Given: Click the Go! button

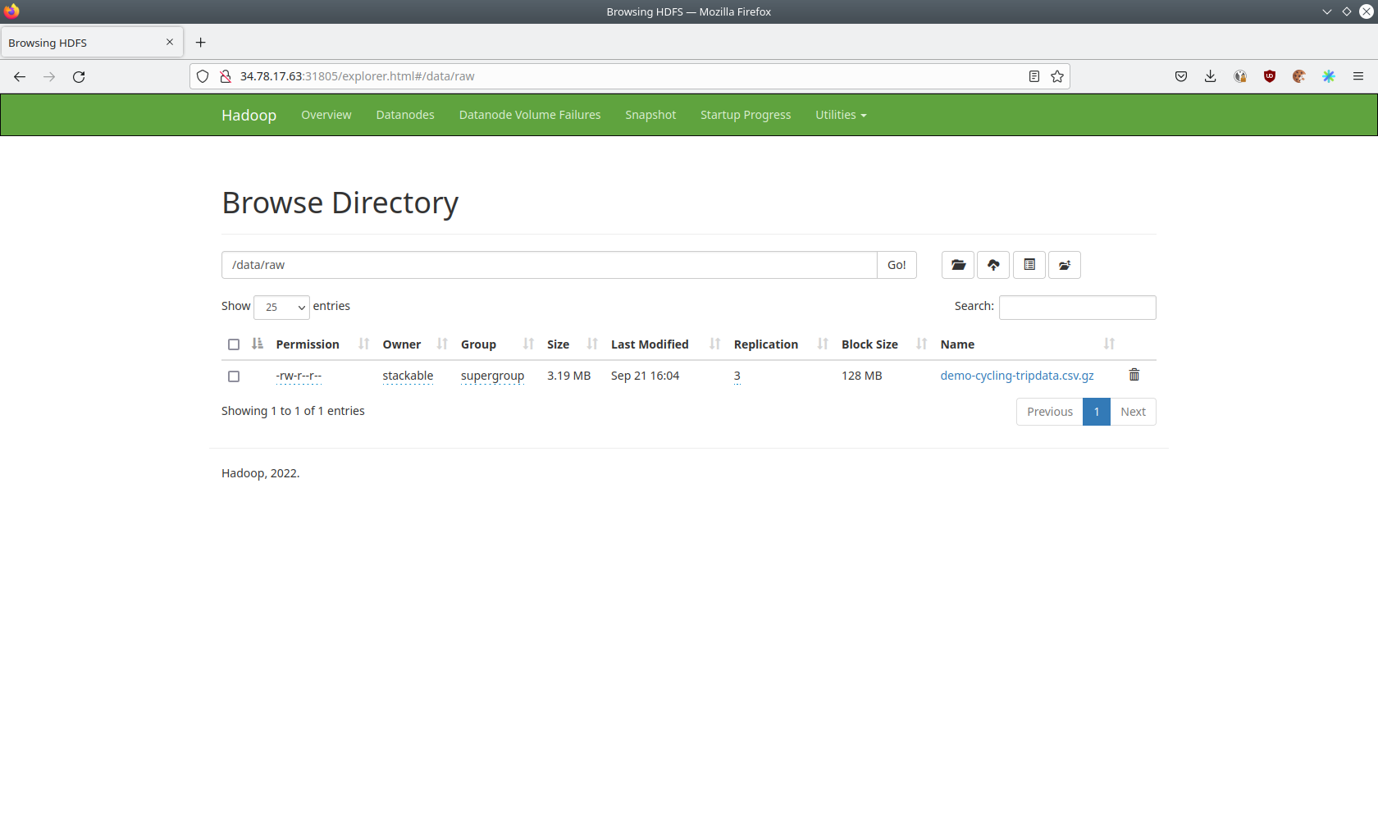Looking at the screenshot, I should coord(896,265).
